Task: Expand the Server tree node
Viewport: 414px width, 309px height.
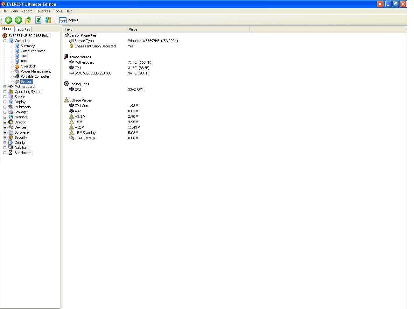Action: pyautogui.click(x=5, y=97)
